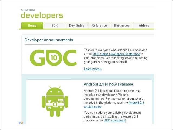
Task: Follow the Learn more » link
Action: point(93,69)
